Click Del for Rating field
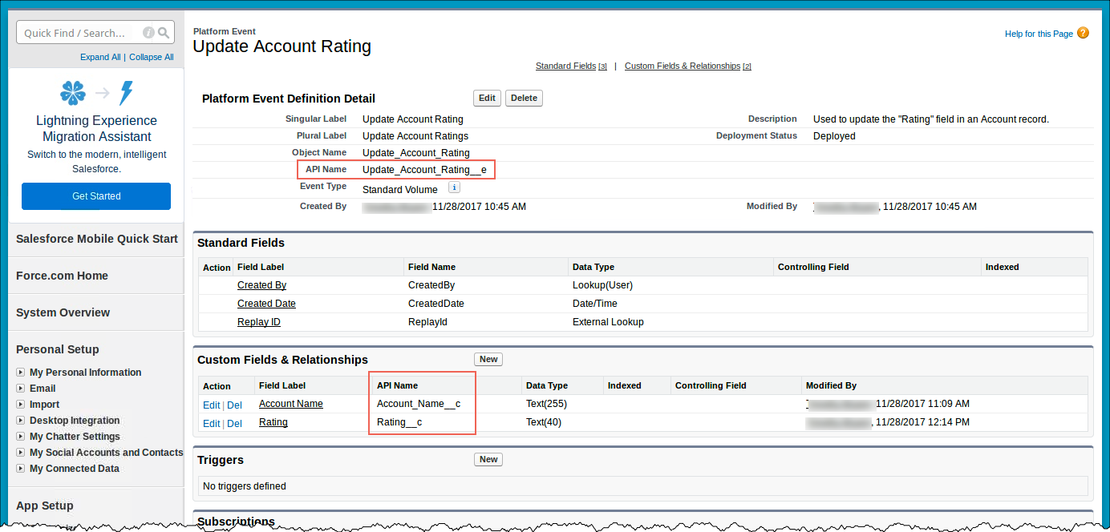The width and height of the screenshot is (1110, 532). click(234, 423)
